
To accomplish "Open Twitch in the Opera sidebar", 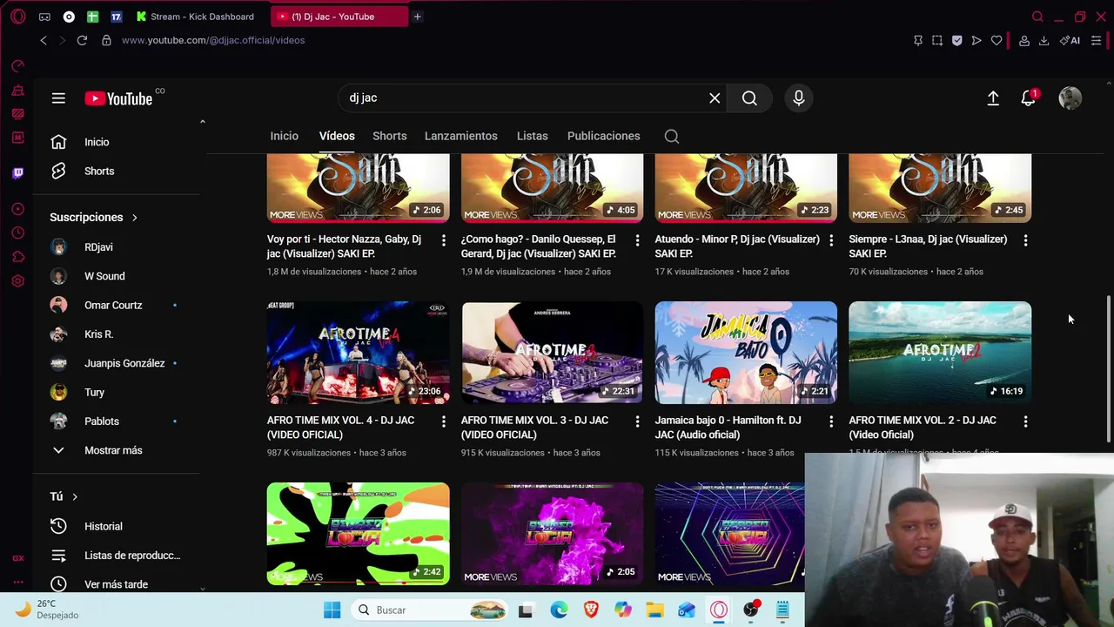I will click(17, 173).
